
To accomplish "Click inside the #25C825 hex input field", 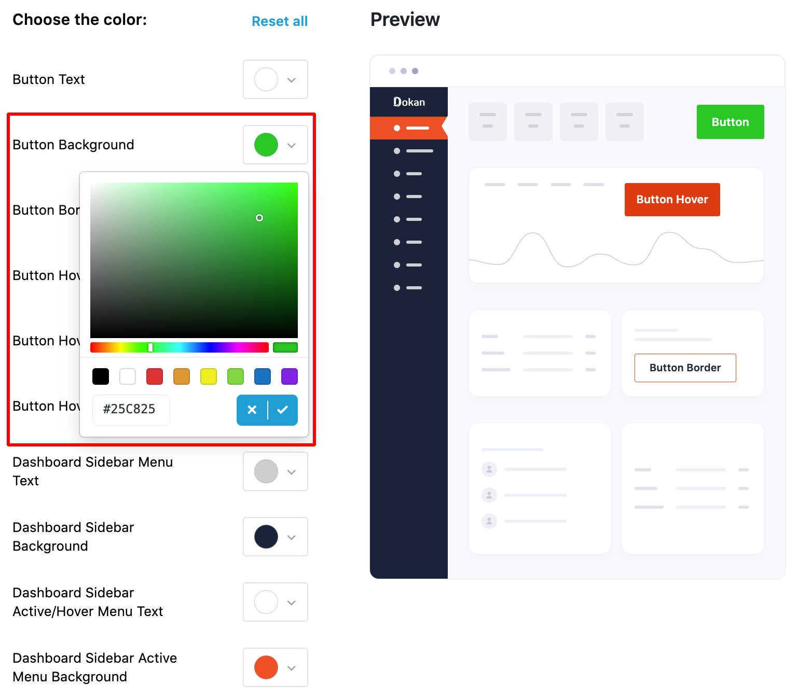I will (131, 410).
